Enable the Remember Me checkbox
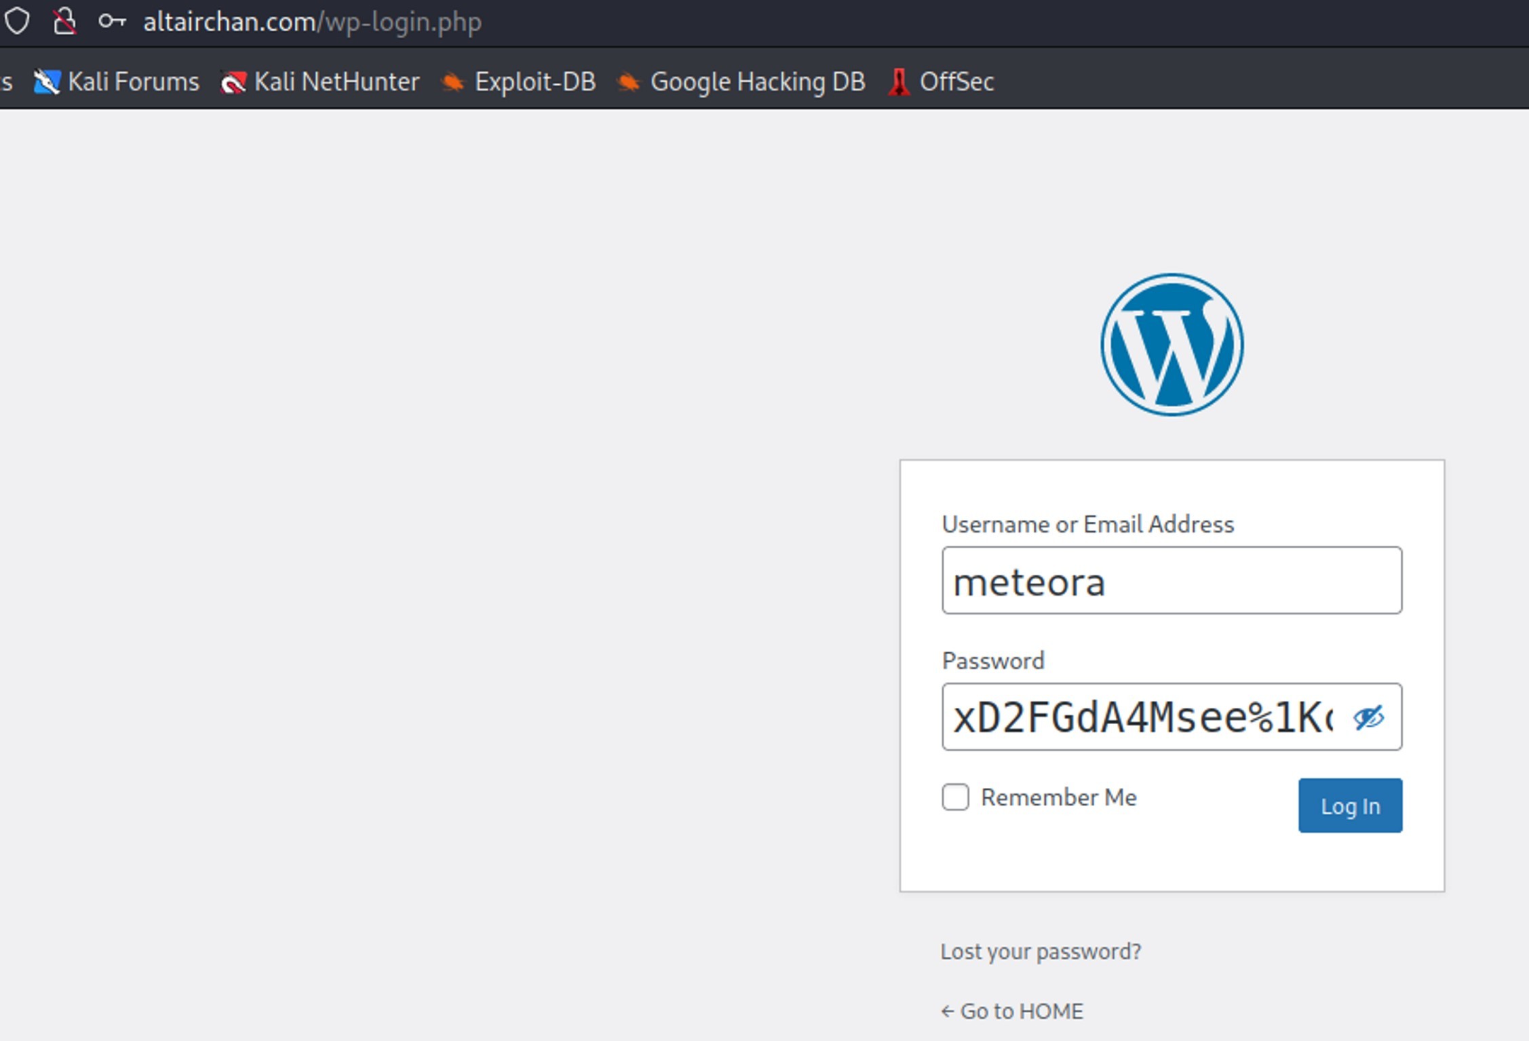The image size is (1529, 1041). tap(955, 797)
